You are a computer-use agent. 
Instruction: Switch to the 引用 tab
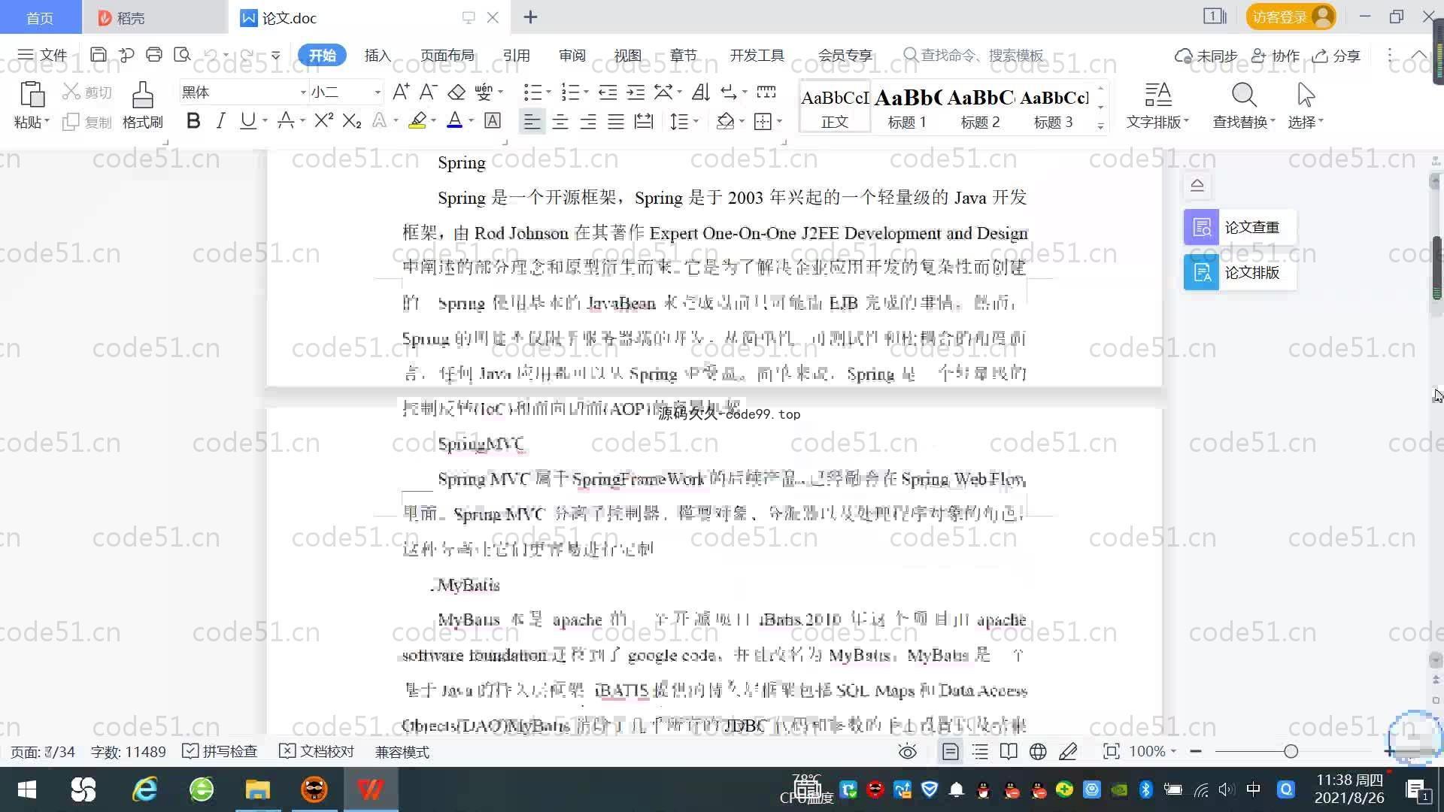click(517, 56)
